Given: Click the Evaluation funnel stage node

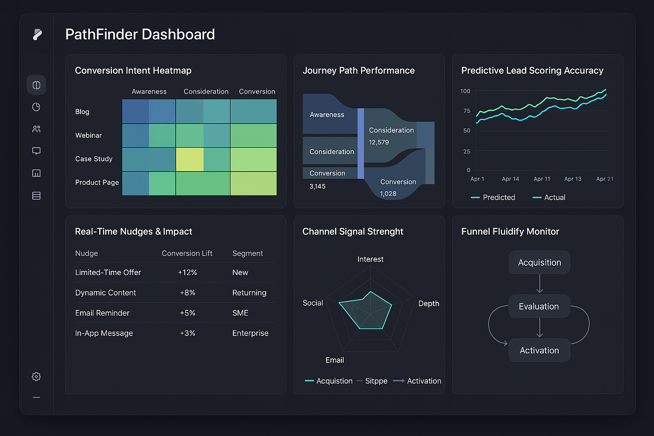Looking at the screenshot, I should [x=539, y=307].
